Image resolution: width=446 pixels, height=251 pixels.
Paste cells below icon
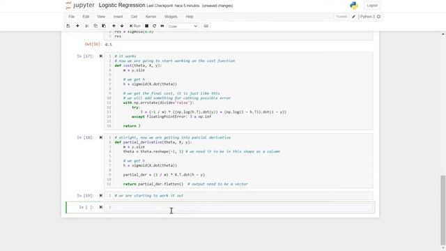click(x=104, y=26)
